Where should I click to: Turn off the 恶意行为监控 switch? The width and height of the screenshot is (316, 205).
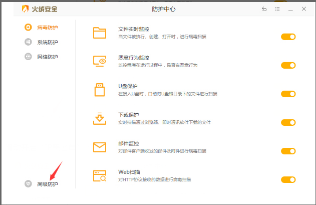click(288, 65)
